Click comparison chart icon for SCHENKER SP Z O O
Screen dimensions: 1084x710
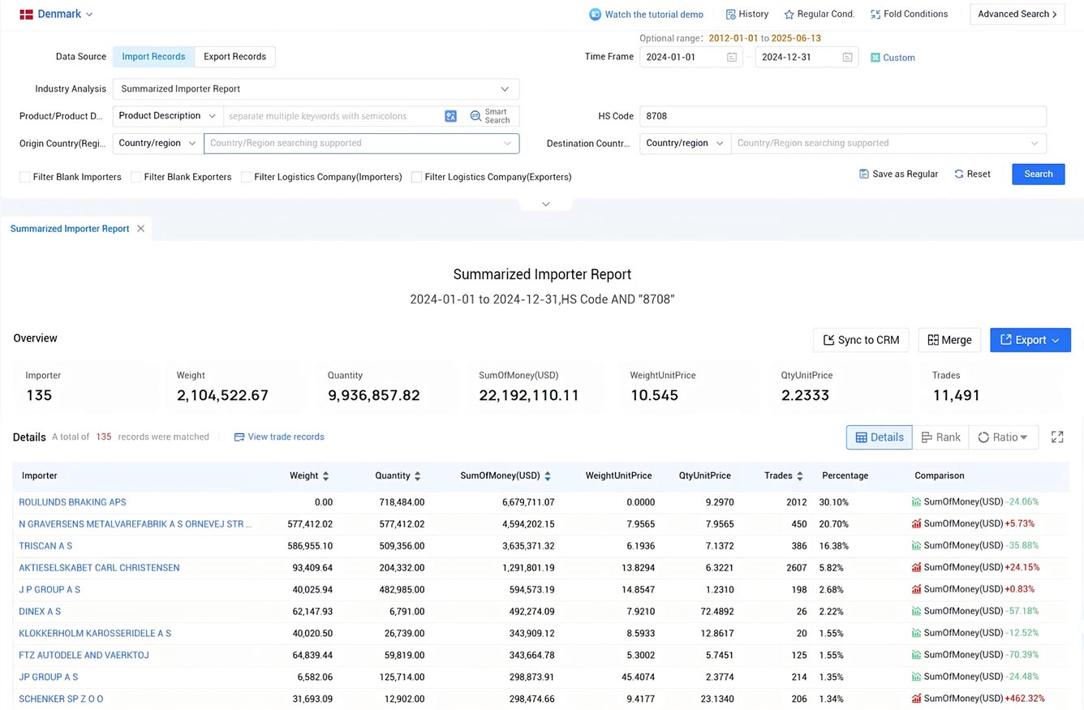point(917,699)
